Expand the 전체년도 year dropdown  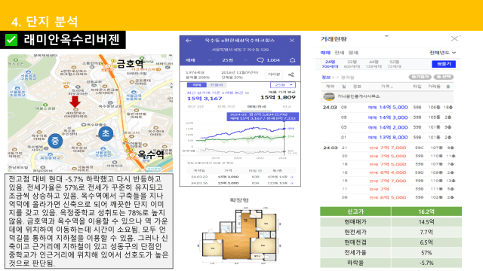point(443,53)
